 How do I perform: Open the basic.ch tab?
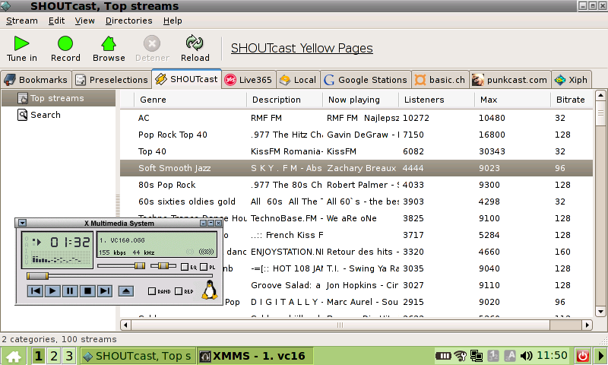pos(440,80)
